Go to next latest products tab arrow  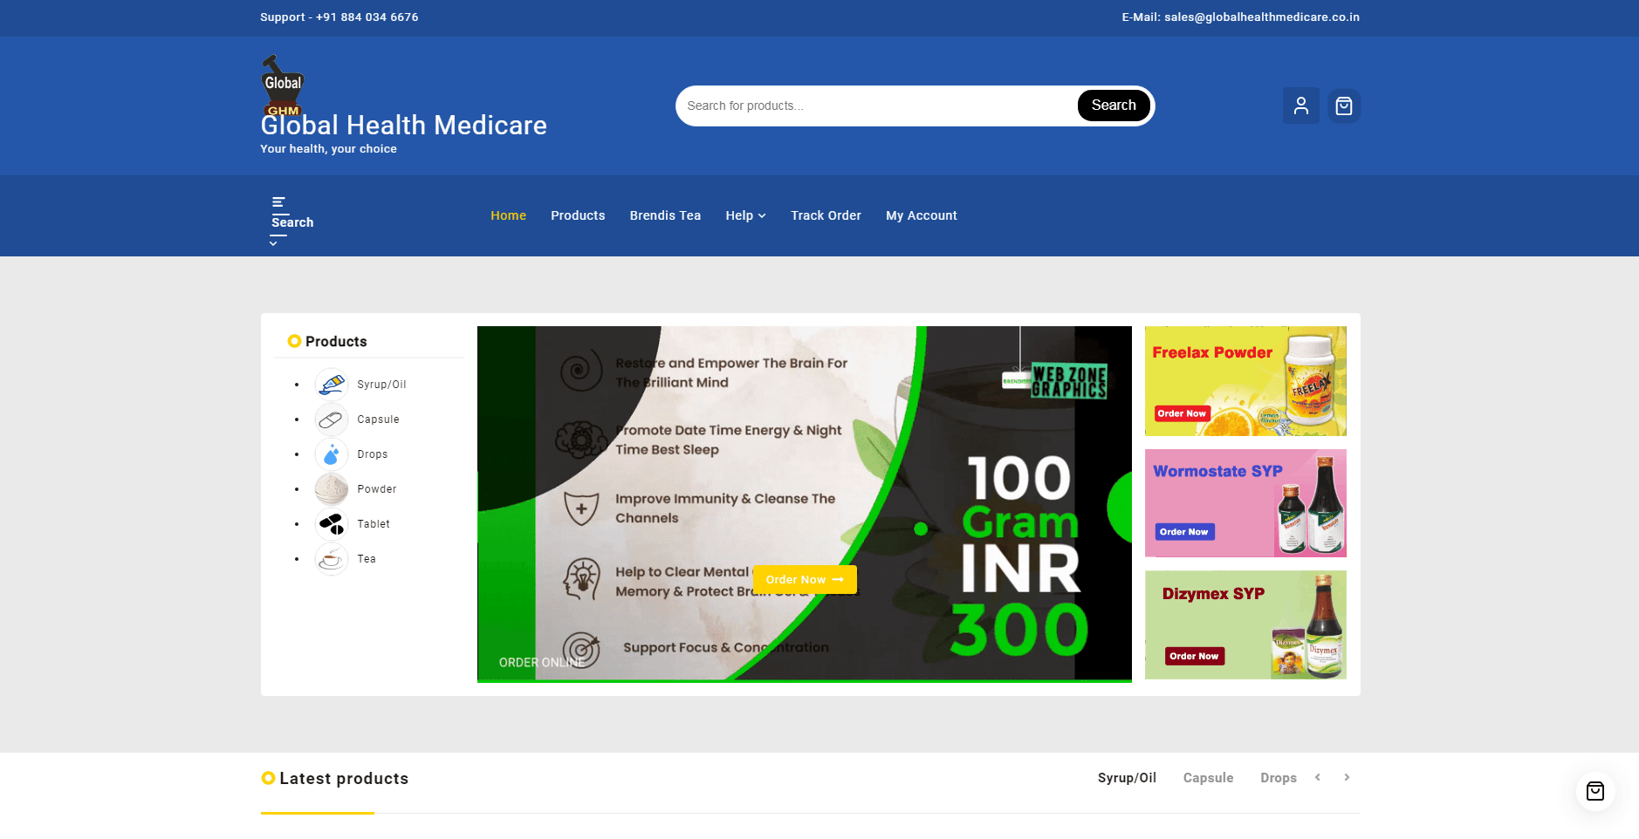(x=1347, y=777)
